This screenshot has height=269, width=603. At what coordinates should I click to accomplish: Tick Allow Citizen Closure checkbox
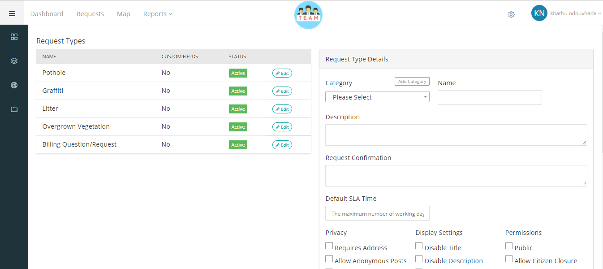509,259
